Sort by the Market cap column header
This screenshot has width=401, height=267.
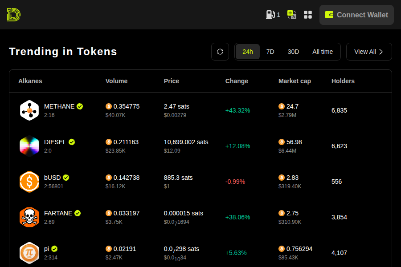point(295,81)
